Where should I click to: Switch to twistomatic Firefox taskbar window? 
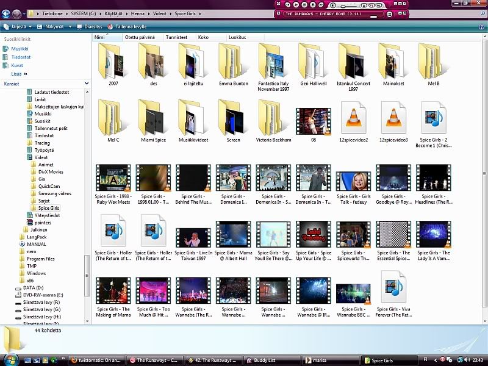(97, 361)
